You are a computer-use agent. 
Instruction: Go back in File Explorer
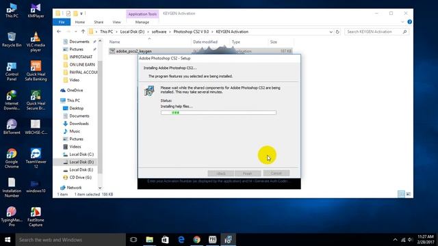tap(59, 31)
